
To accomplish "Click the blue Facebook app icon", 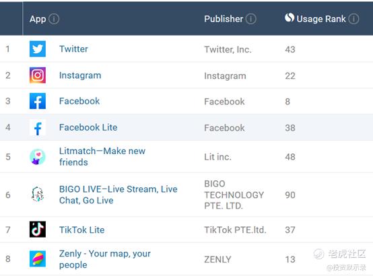I will [x=38, y=101].
